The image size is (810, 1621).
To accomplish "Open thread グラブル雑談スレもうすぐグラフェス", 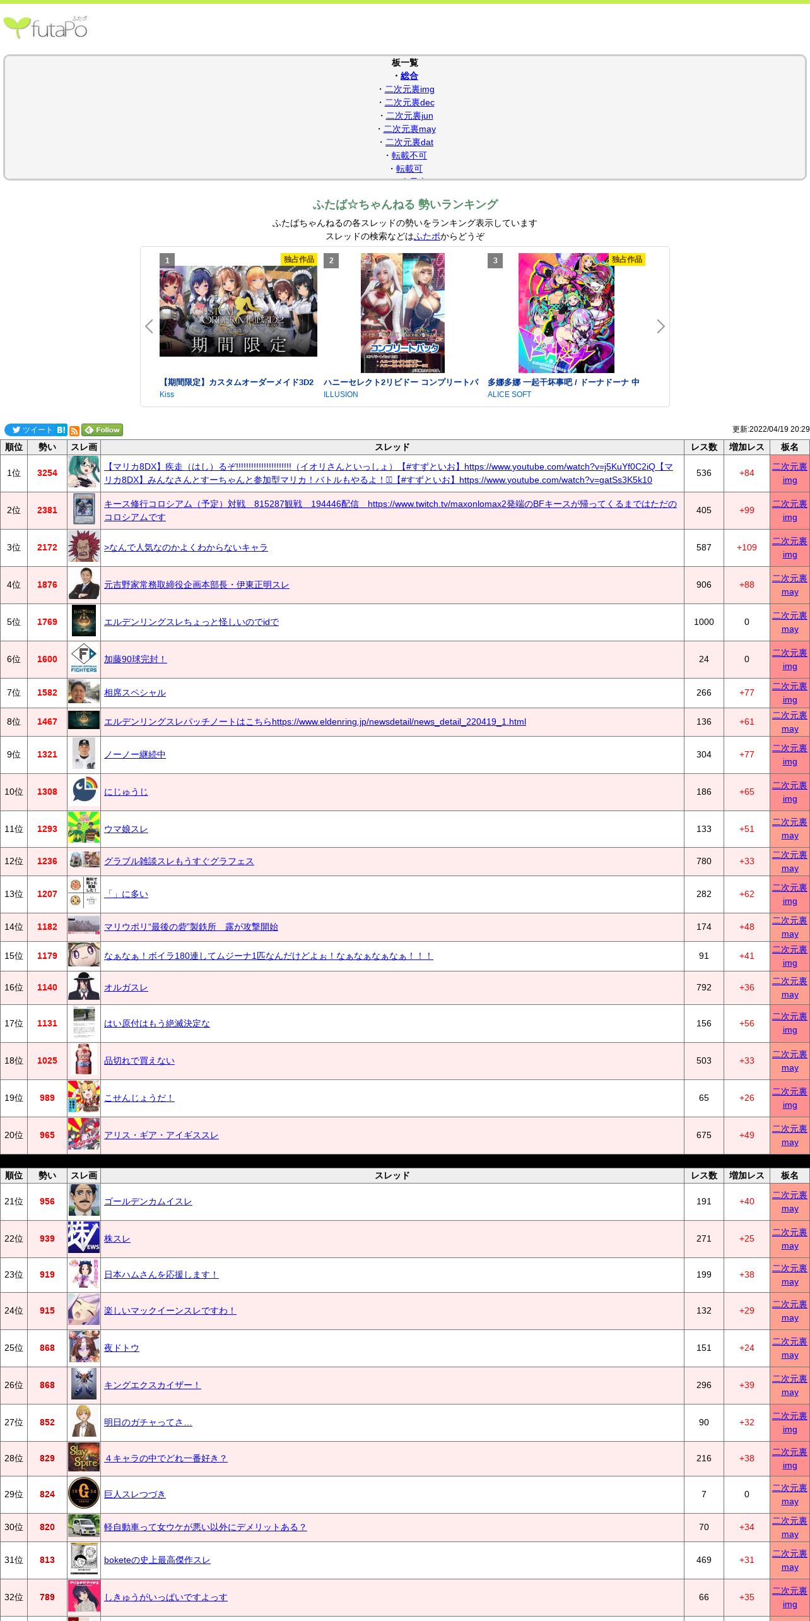I will 179,861.
